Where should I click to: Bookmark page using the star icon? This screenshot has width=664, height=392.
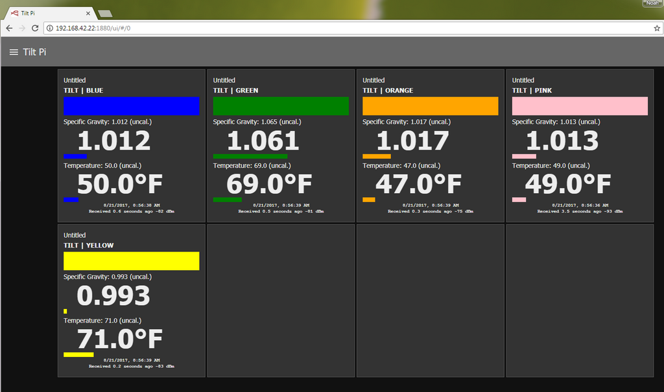pos(656,29)
